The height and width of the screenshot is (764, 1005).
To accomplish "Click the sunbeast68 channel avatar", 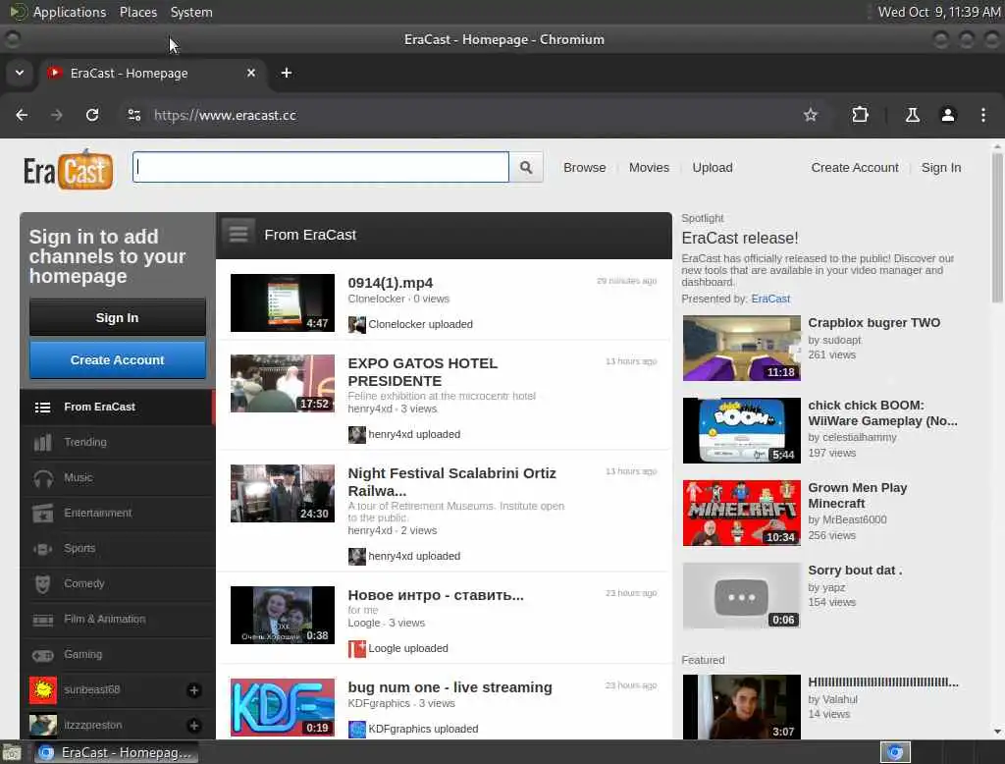I will (43, 689).
